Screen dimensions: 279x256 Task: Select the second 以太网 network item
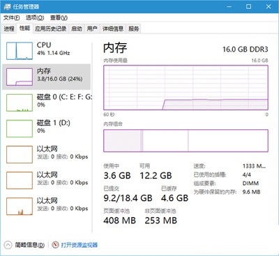[47, 180]
